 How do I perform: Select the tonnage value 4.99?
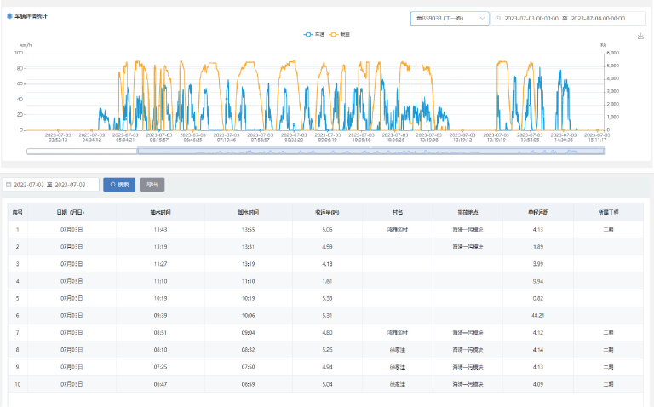pyautogui.click(x=327, y=246)
